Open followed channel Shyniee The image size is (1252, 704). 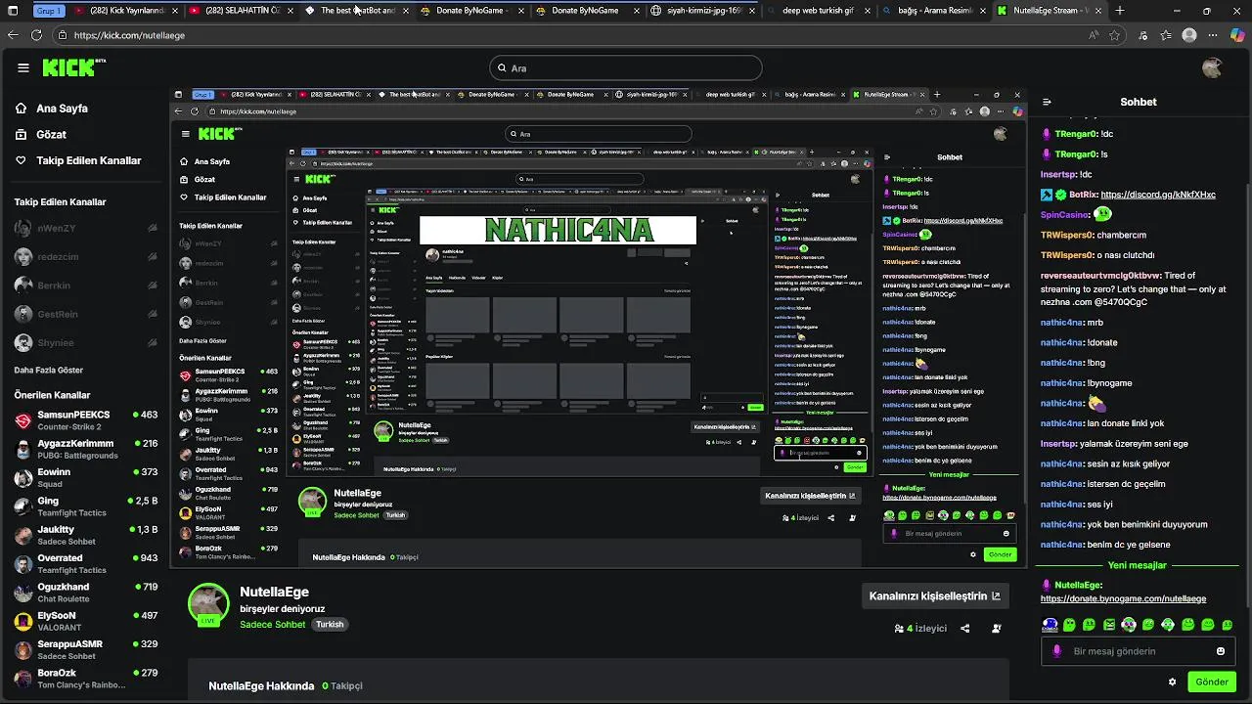tap(85, 342)
